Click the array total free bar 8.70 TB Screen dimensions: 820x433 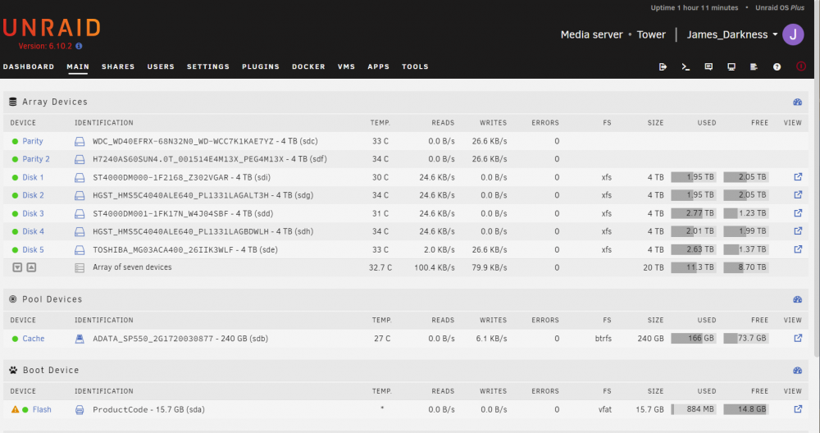pos(745,267)
